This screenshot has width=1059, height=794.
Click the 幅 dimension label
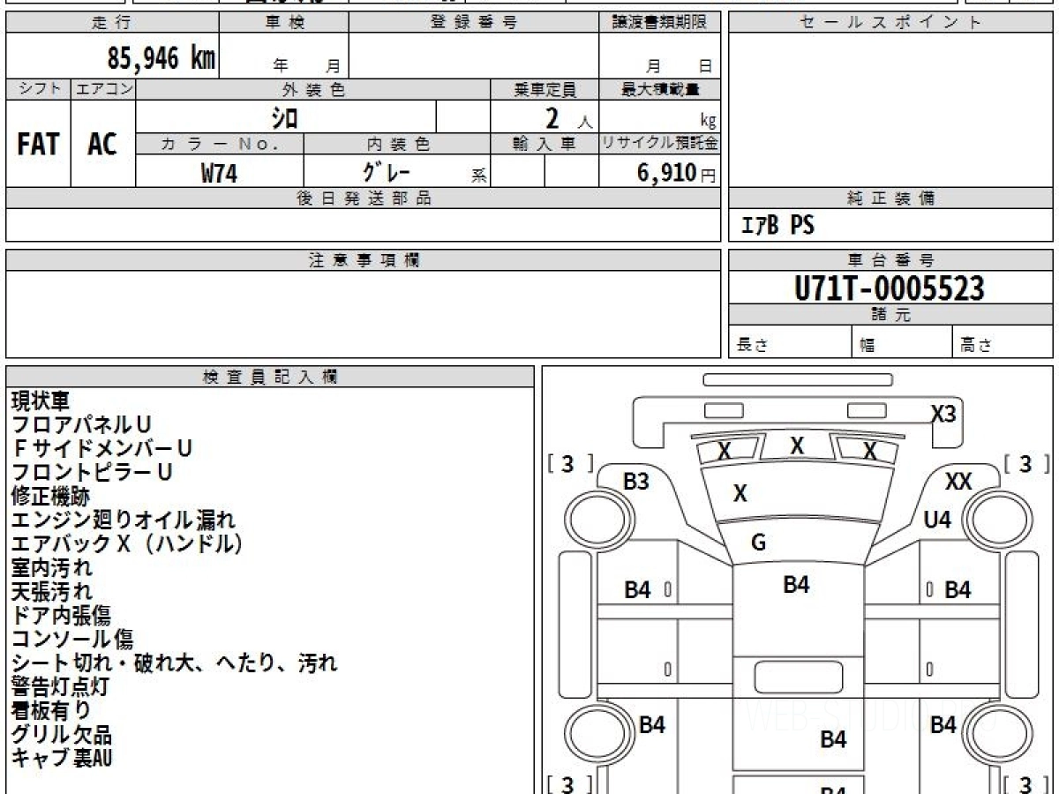[x=867, y=346]
